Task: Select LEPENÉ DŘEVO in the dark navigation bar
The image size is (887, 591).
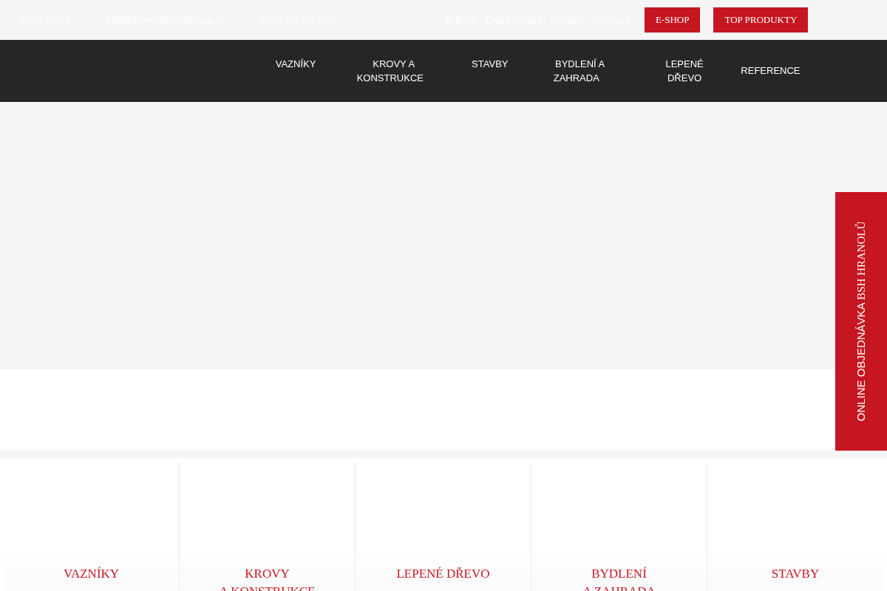Action: click(684, 71)
